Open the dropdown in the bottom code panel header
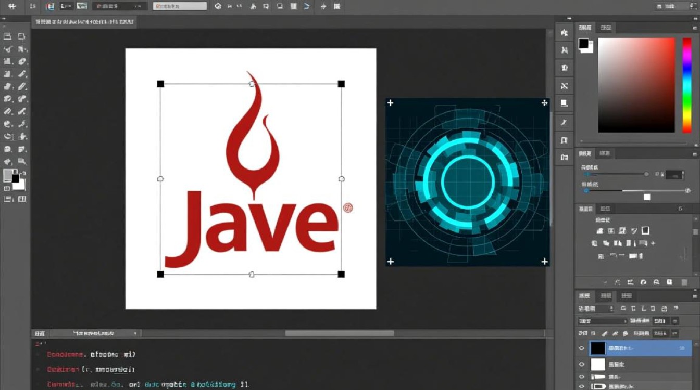700x390 pixels. 135,333
